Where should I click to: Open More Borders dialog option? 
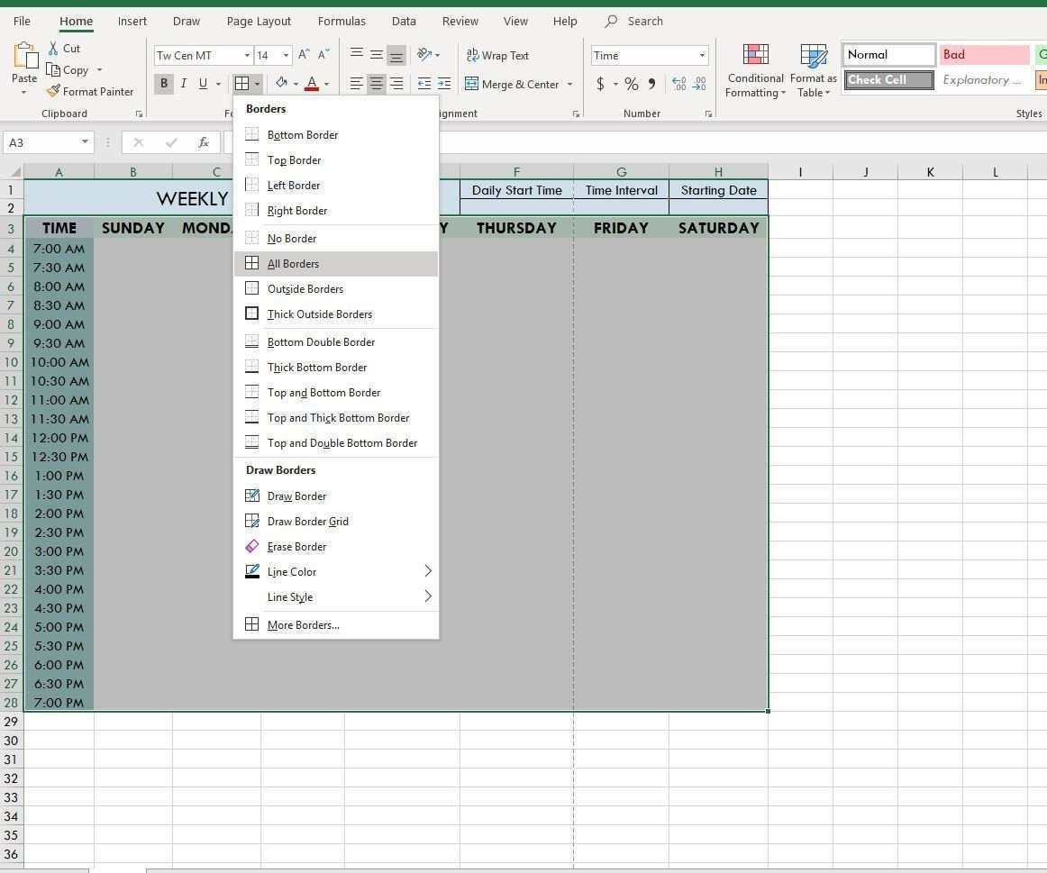(x=303, y=625)
